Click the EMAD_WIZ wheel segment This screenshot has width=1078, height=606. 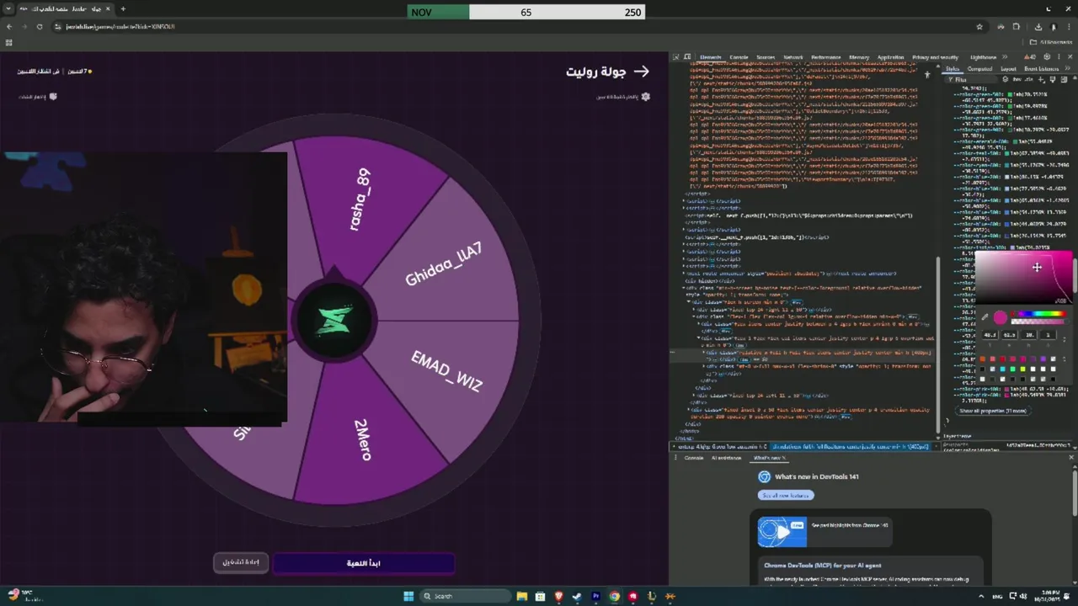447,371
